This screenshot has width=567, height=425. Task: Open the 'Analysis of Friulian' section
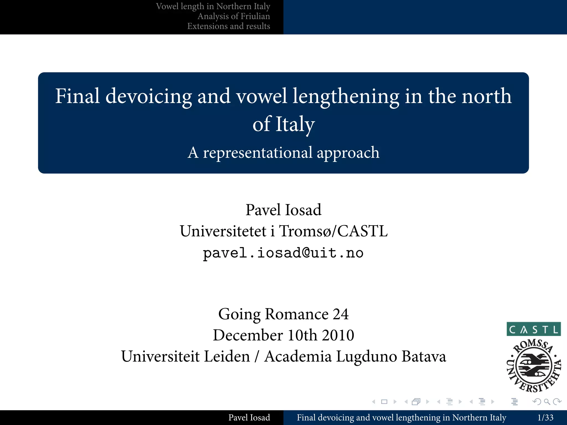[x=234, y=16]
